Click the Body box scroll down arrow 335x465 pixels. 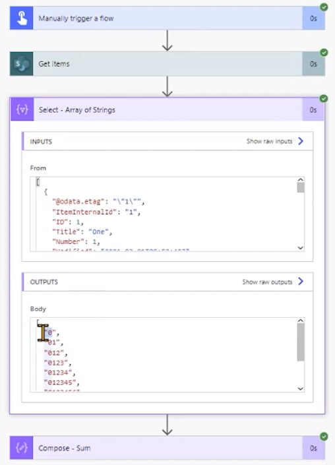click(x=300, y=388)
